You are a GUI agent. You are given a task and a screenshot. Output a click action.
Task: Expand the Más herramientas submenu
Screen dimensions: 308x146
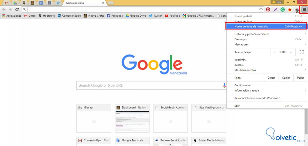[x=267, y=70]
